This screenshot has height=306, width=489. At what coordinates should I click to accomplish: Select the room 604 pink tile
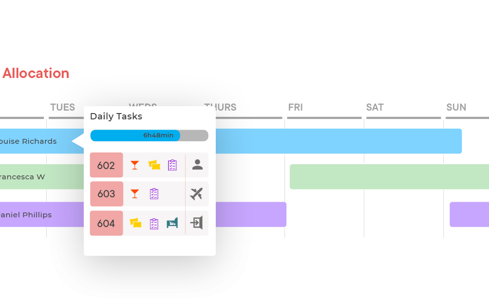[106, 223]
